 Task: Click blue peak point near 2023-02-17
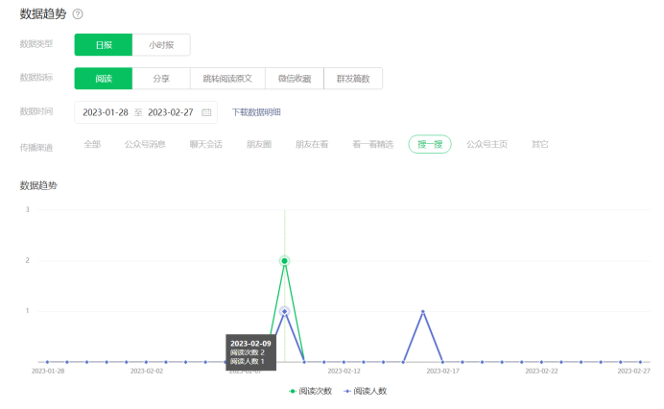[x=422, y=312]
